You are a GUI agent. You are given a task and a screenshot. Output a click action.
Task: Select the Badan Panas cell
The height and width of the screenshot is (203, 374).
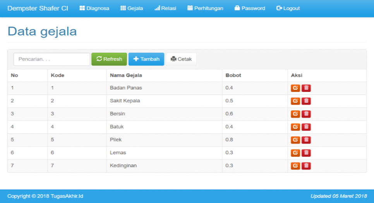(x=164, y=88)
